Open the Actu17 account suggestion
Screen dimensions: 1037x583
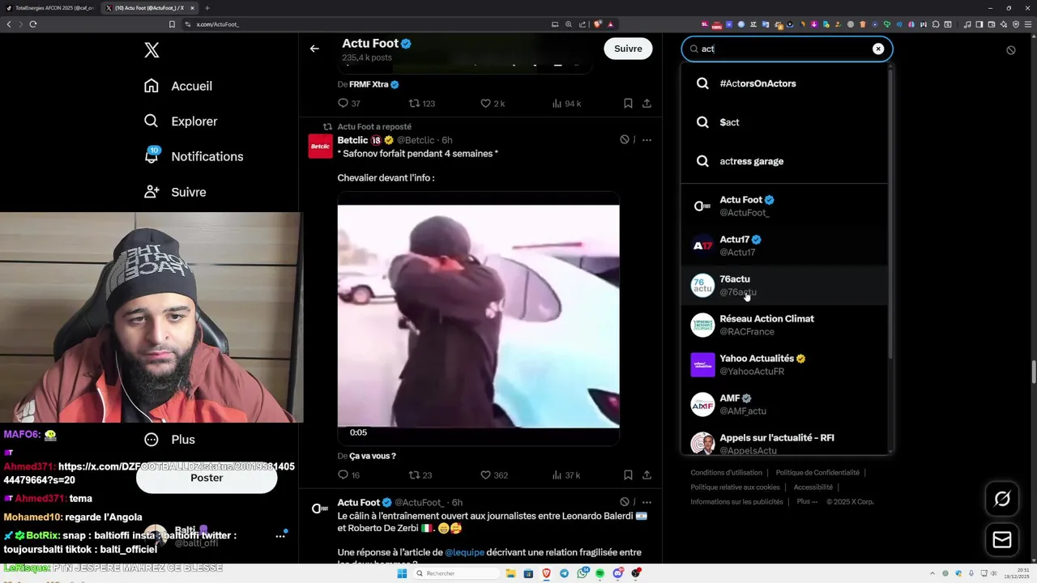(784, 245)
